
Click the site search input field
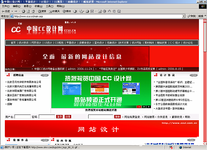click(x=101, y=117)
